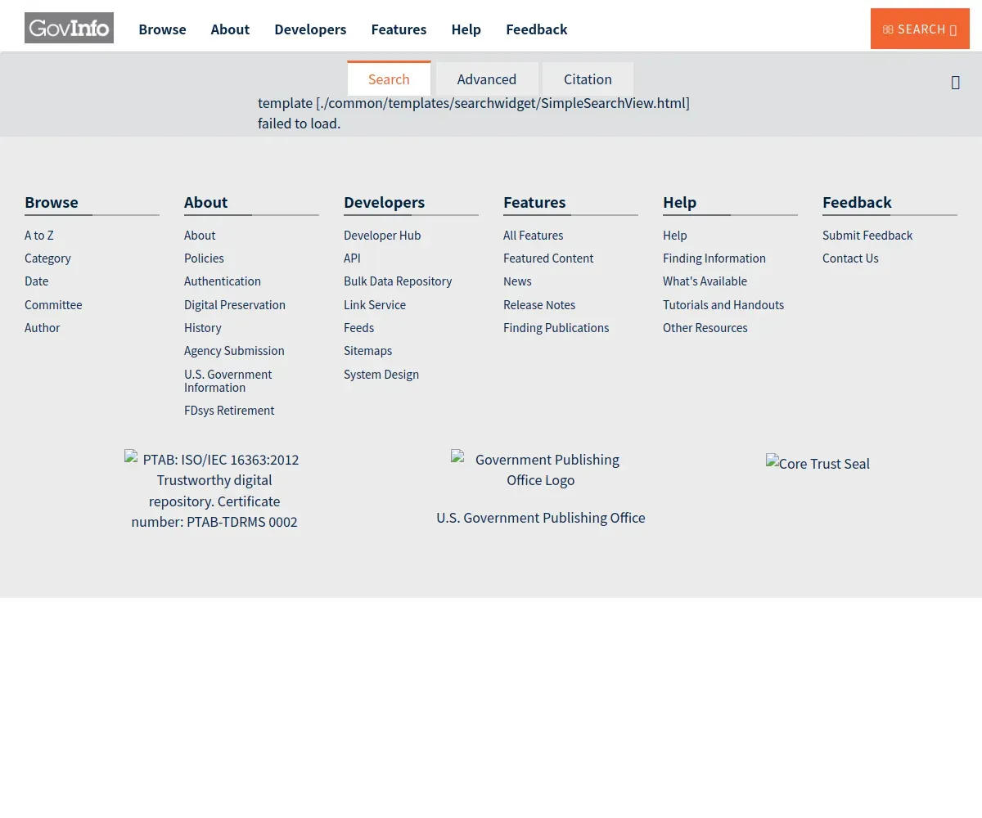Click the Feedback footer column heading
The image size is (982, 818).
857,202
